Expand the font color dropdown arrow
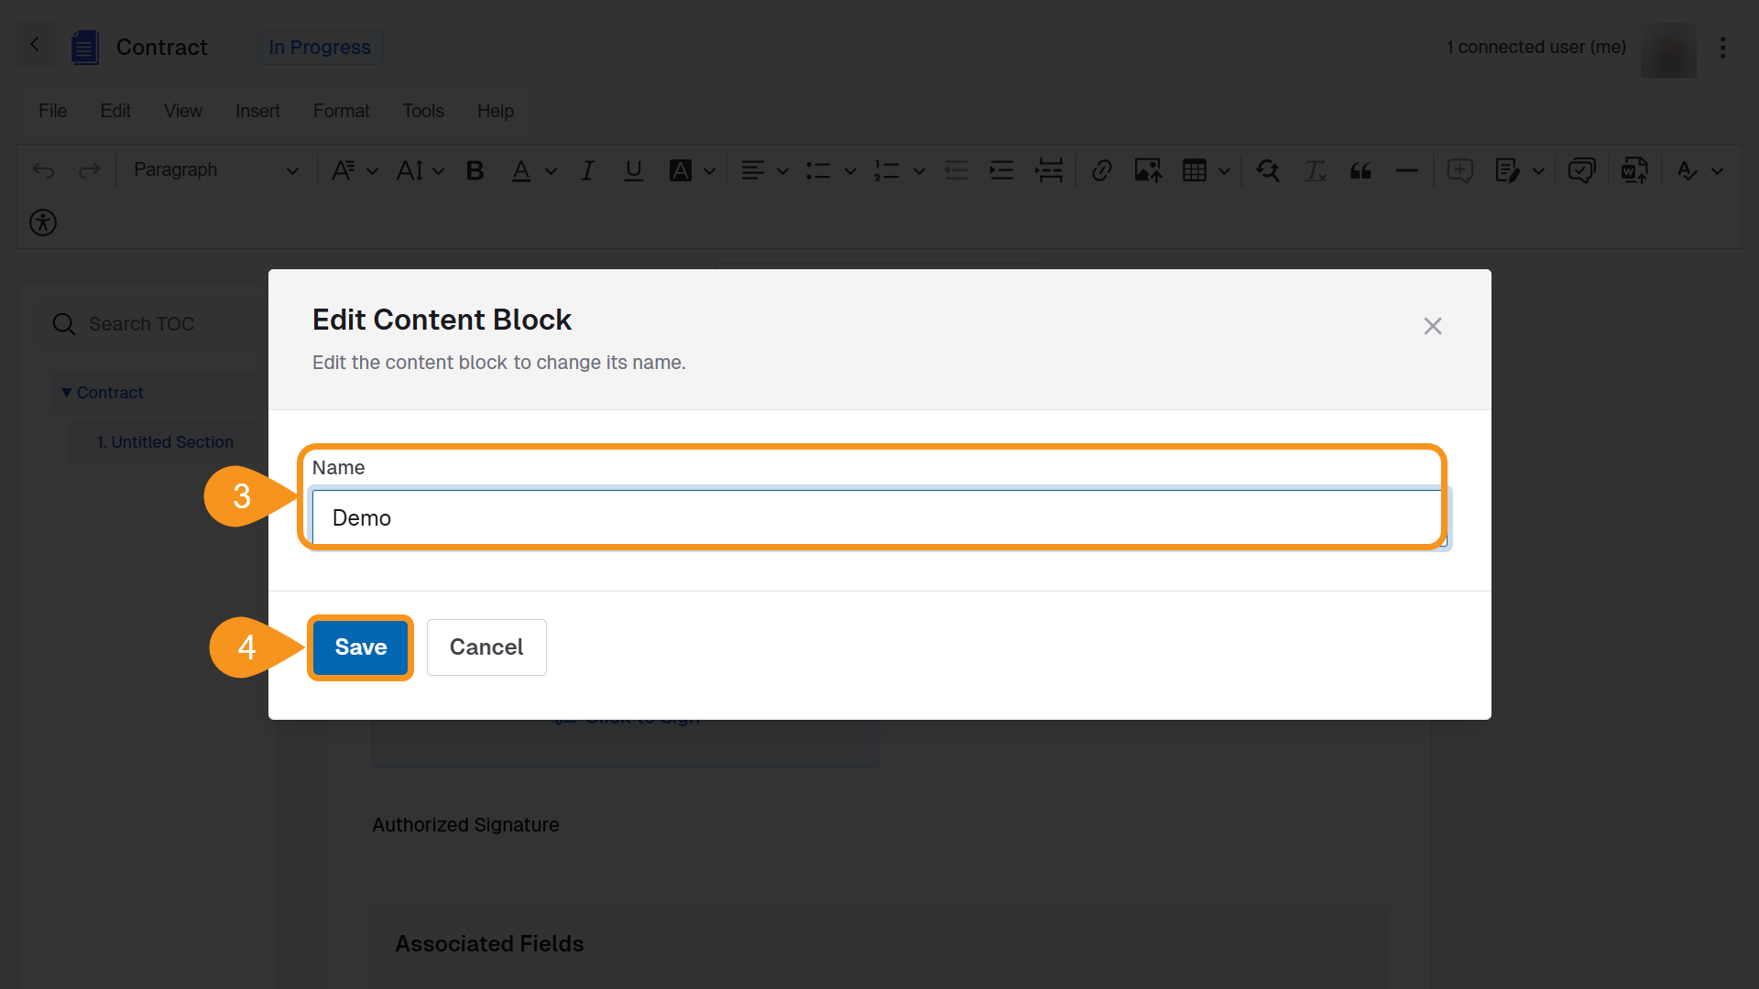This screenshot has width=1759, height=989. click(x=551, y=170)
